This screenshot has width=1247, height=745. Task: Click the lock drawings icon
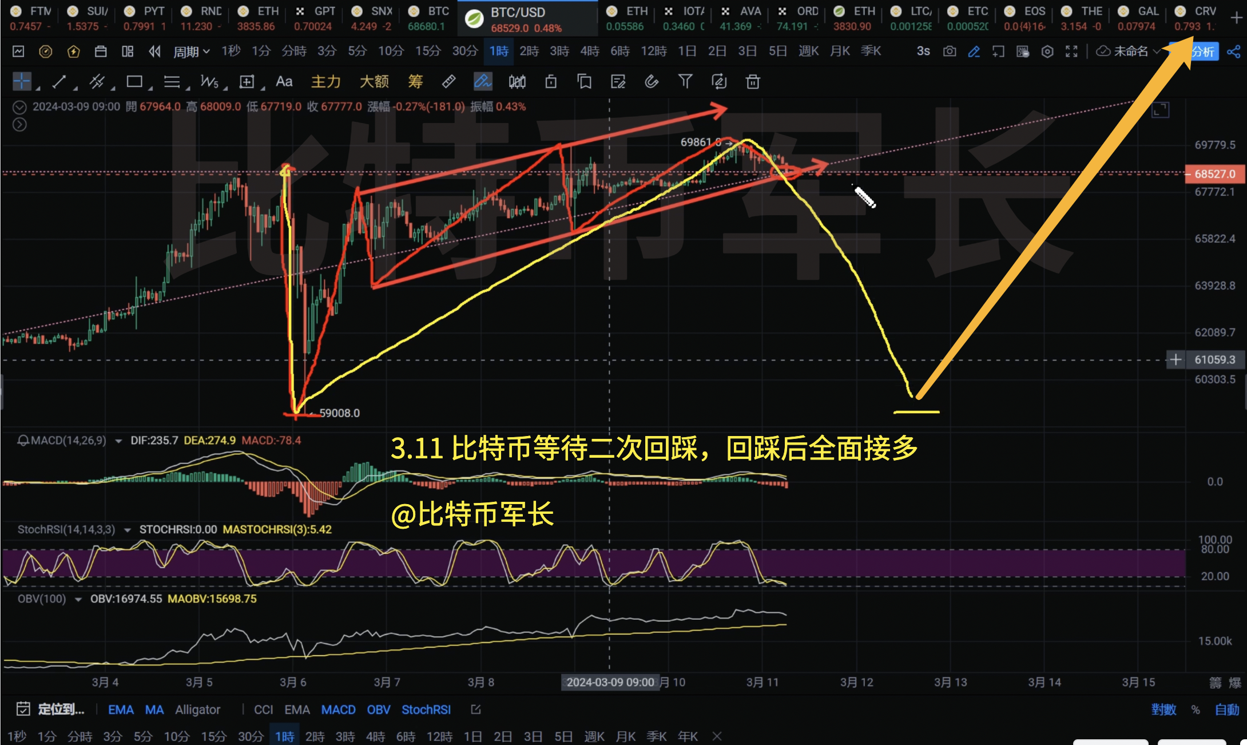click(x=551, y=82)
